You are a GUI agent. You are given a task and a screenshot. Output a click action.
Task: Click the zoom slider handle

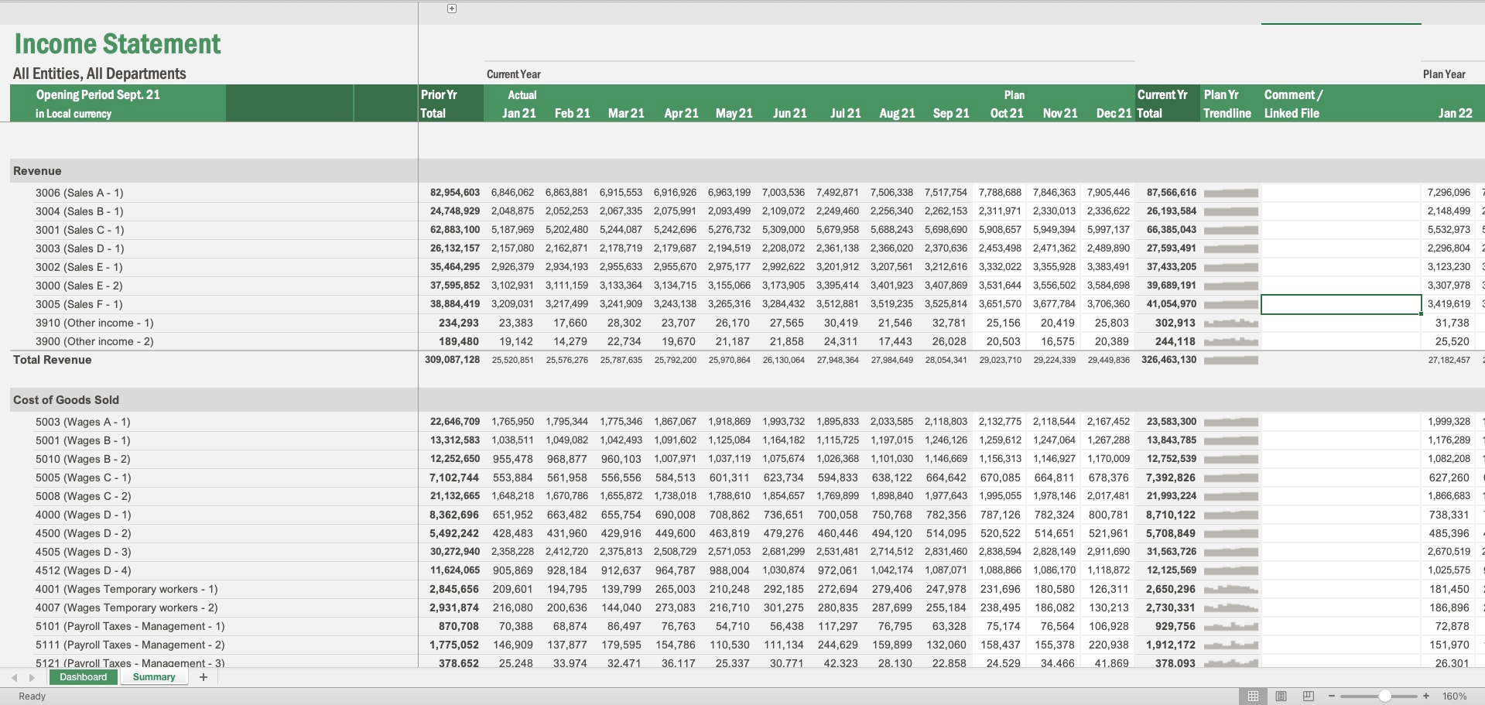pos(1386,695)
